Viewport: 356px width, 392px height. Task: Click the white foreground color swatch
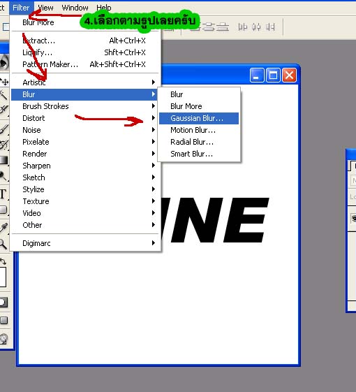click(3, 277)
